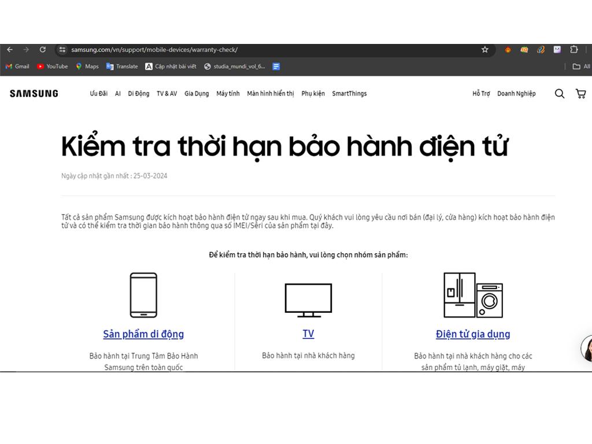Viewport: 592px width, 444px height.
Task: Go back to the previous page
Action: 10,50
